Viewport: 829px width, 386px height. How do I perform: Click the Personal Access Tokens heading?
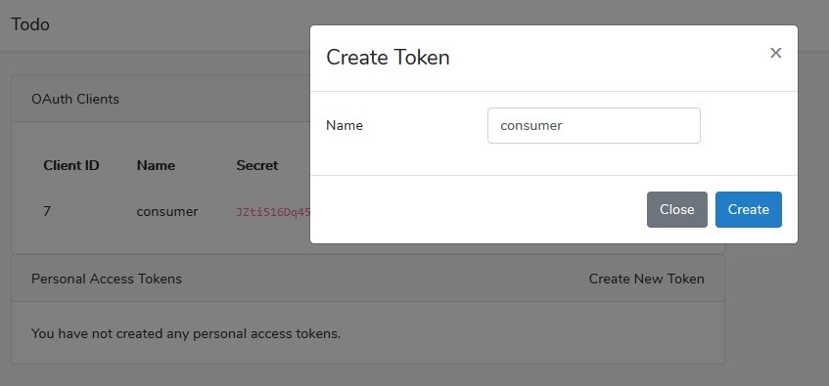107,279
